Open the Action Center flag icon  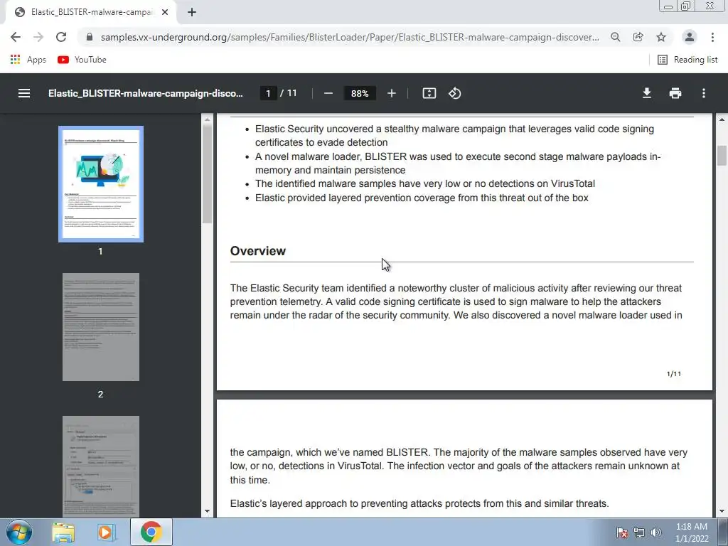point(621,532)
